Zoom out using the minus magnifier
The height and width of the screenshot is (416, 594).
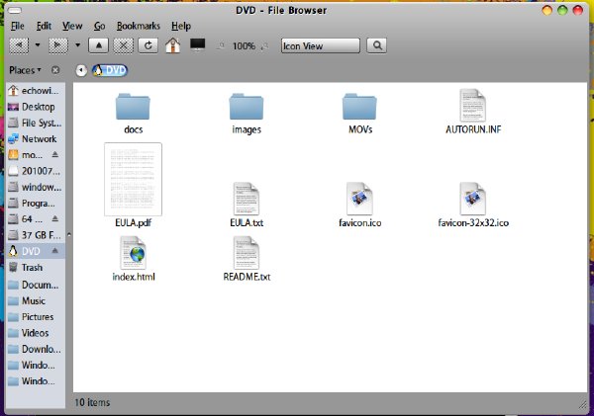click(221, 45)
